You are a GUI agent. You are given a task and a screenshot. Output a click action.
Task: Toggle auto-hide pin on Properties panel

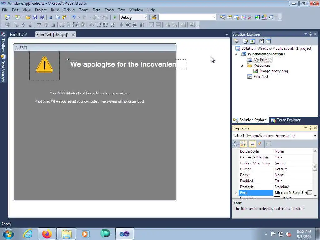pos(310,128)
